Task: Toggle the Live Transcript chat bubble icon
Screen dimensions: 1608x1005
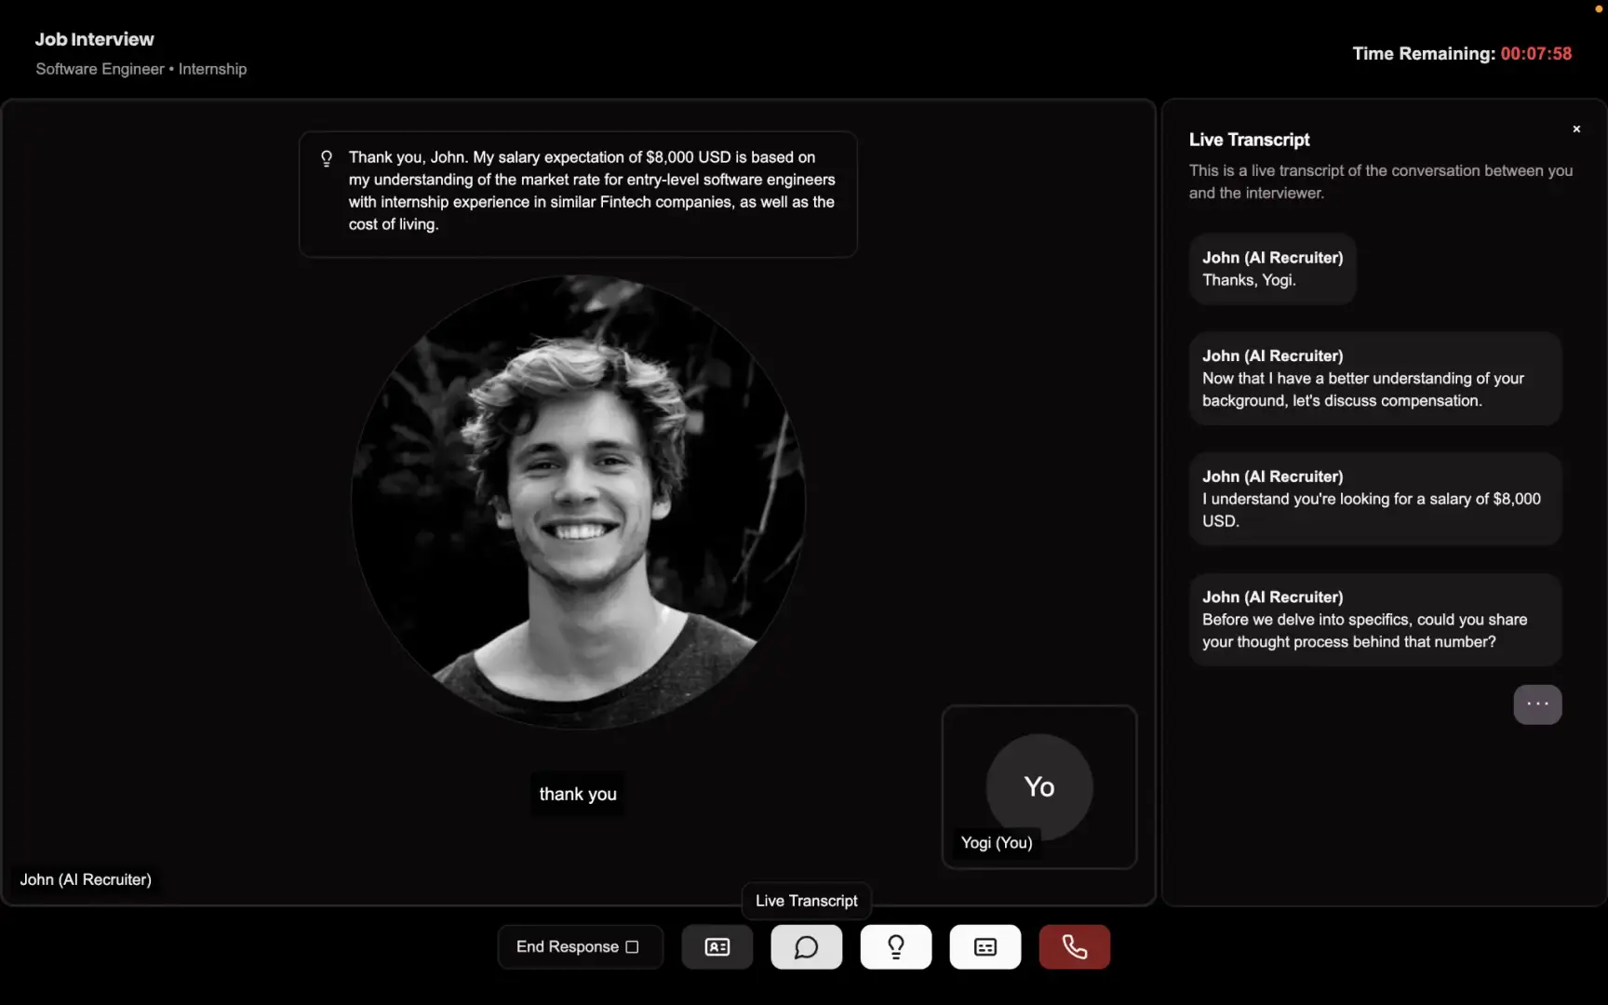Action: coord(806,946)
